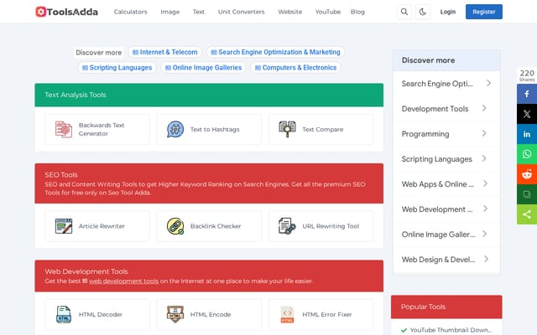
Task: Expand Development Tools chevron
Action: click(484, 108)
